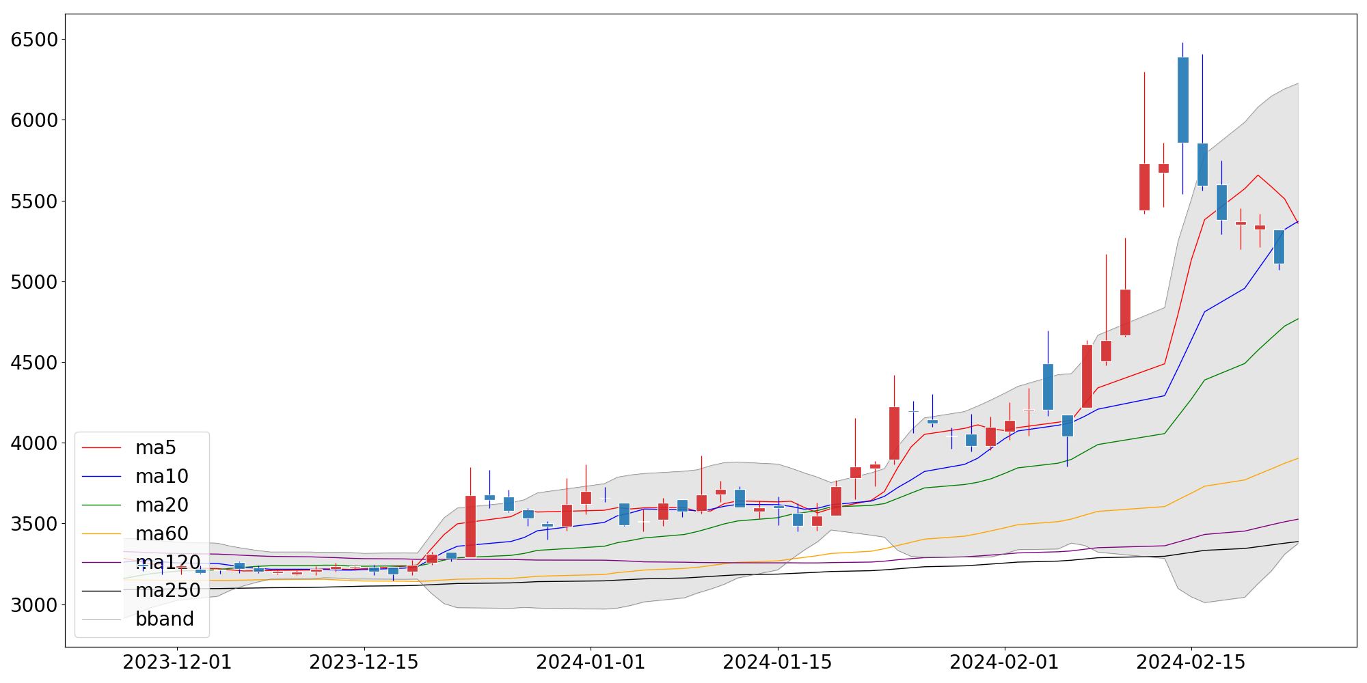Screen dimensions: 1367x683
Task: Click the 3500 y-axis tick label
Action: (x=34, y=524)
